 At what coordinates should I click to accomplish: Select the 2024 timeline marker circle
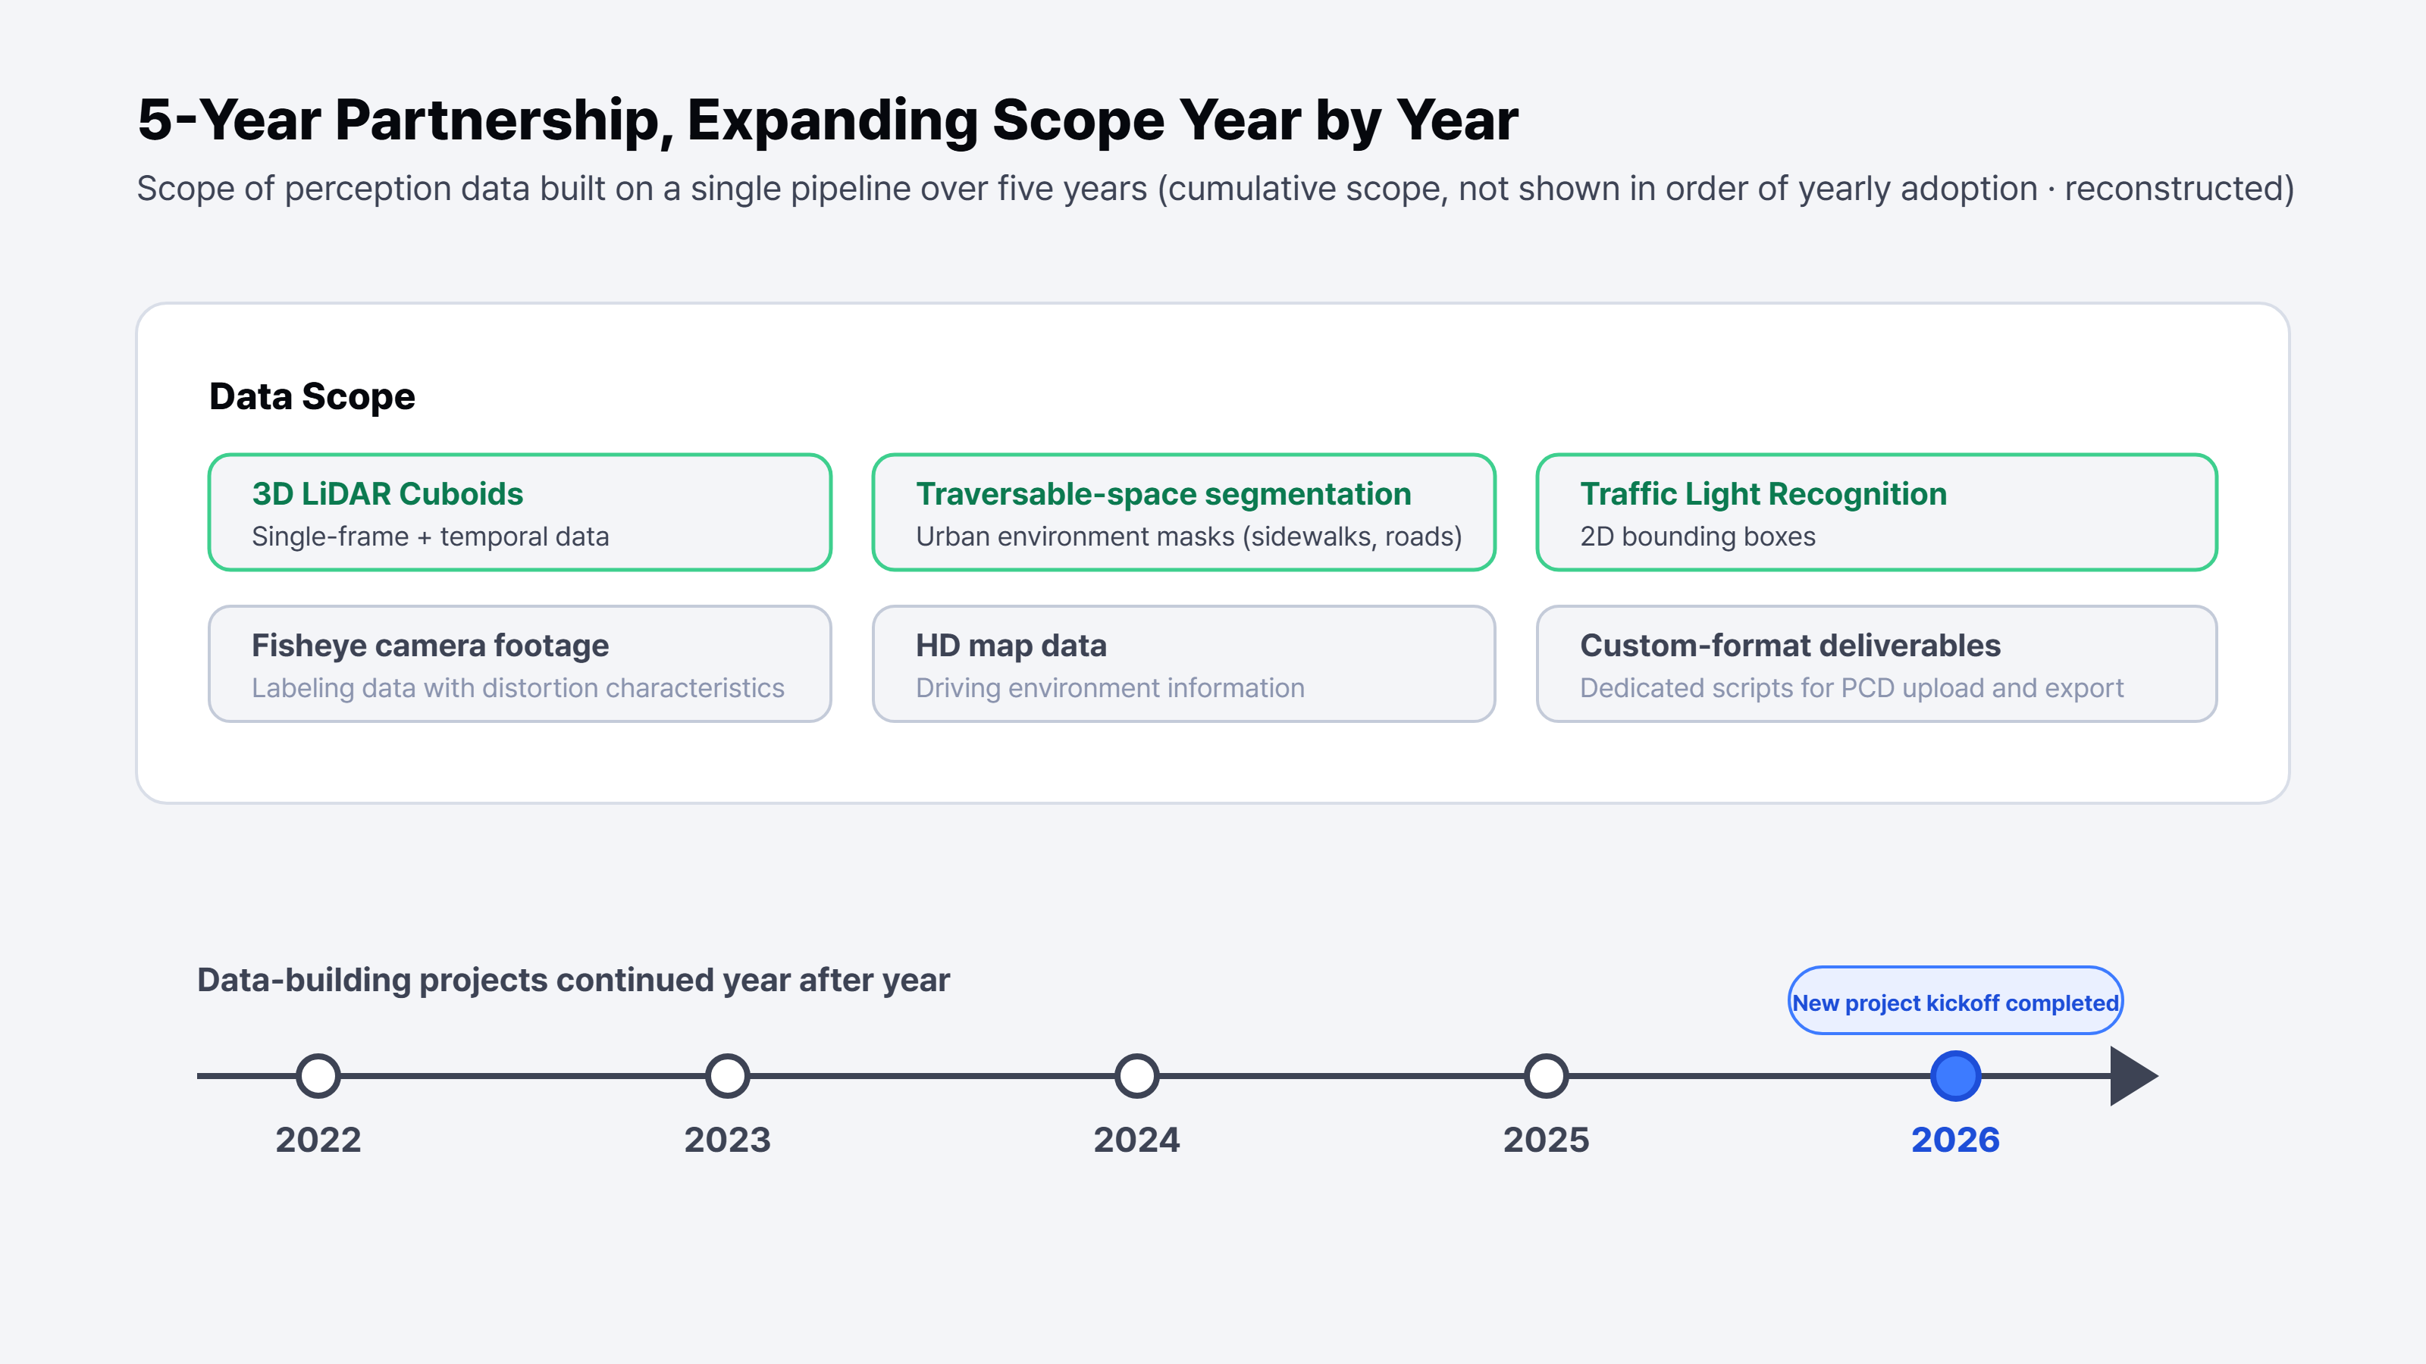click(x=1136, y=1076)
